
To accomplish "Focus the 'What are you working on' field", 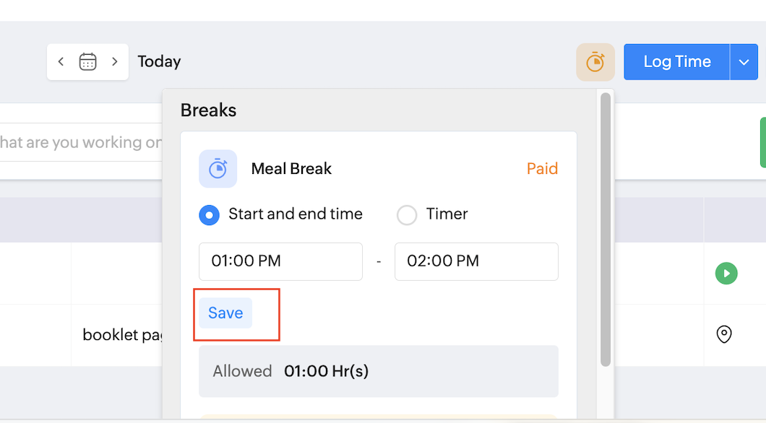I will click(x=79, y=142).
